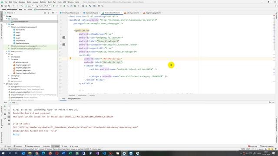Image resolution: width=278 pixels, height=156 pixels.
Task: Collapse the layout folder
Action: [x=9, y=59]
